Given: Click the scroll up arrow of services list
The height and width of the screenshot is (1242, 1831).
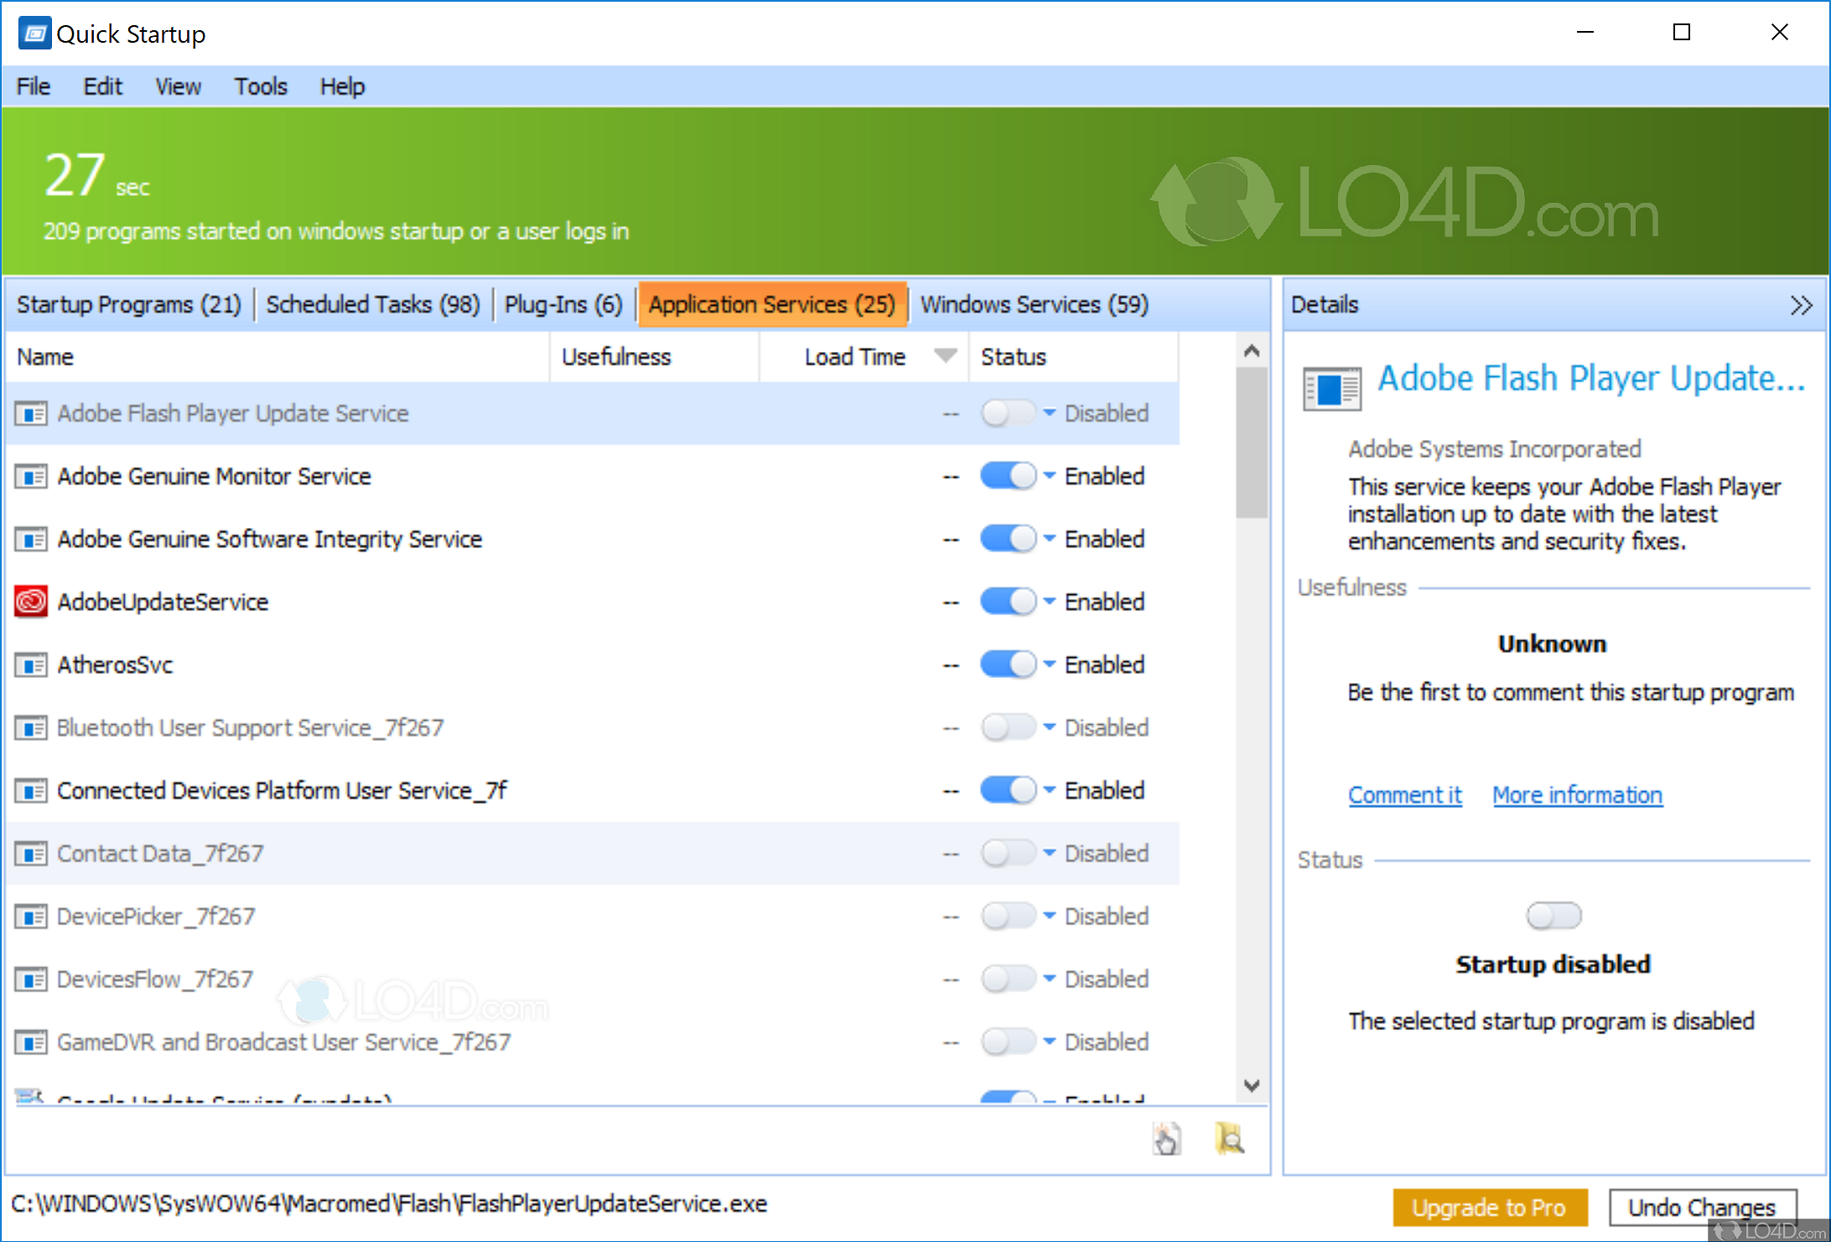Looking at the screenshot, I should 1252,350.
